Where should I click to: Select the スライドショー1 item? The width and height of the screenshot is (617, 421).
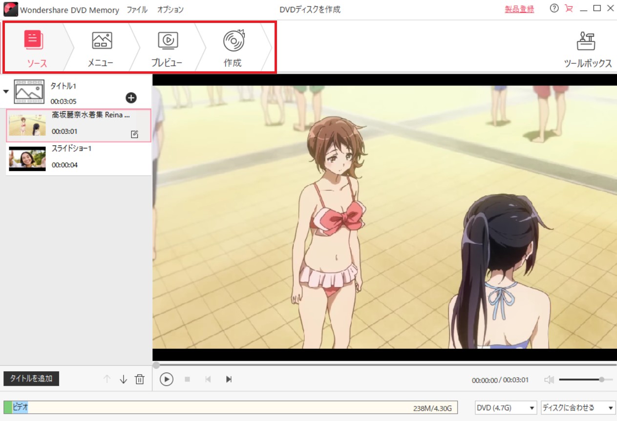click(79, 159)
